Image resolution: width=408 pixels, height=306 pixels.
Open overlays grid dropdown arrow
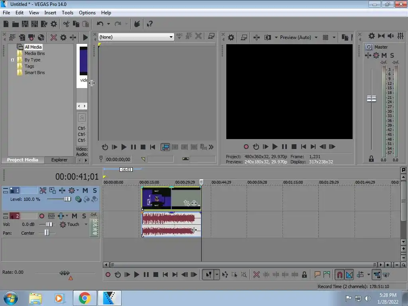pyautogui.click(x=334, y=37)
